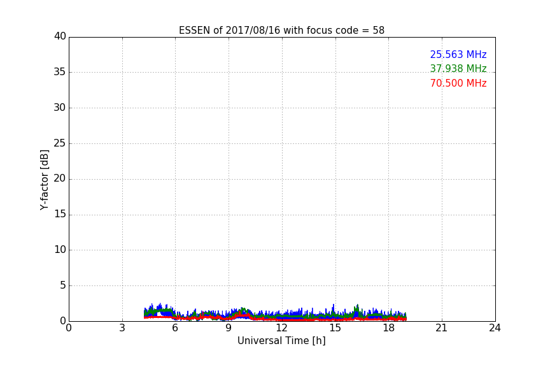Click y-axis tick value 15
Viewport: 550px width, 367px height.
pos(60,214)
